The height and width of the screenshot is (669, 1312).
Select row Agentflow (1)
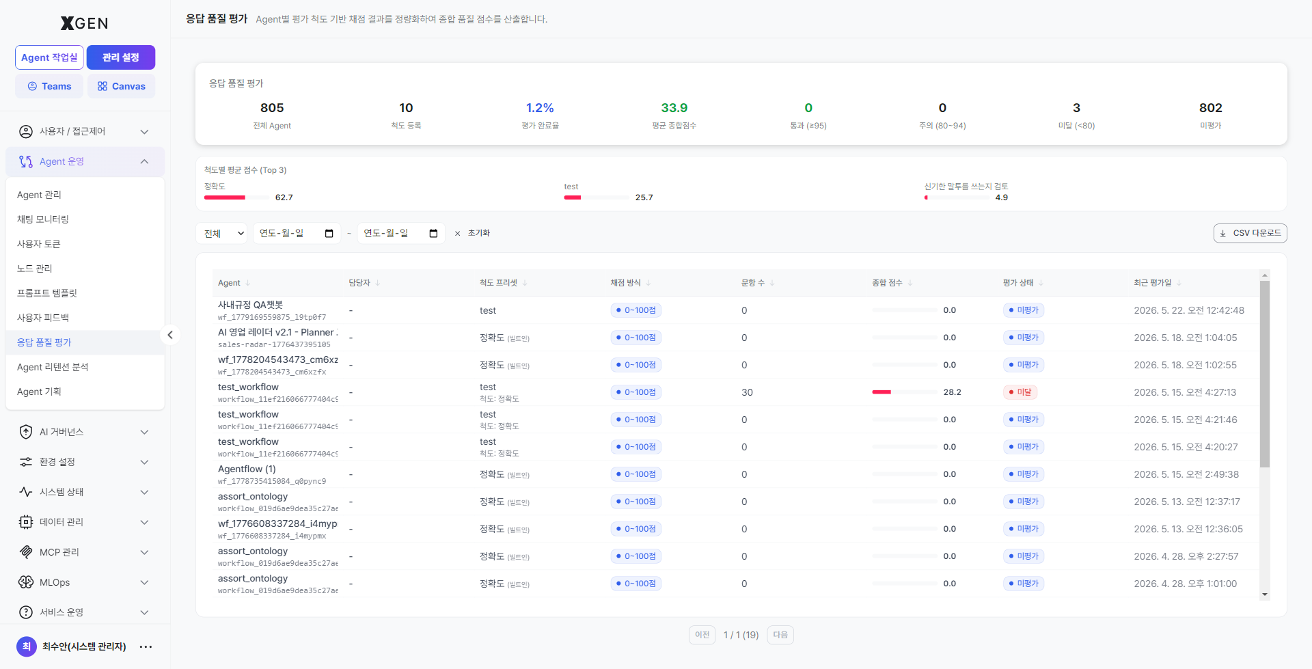pyautogui.click(x=736, y=474)
